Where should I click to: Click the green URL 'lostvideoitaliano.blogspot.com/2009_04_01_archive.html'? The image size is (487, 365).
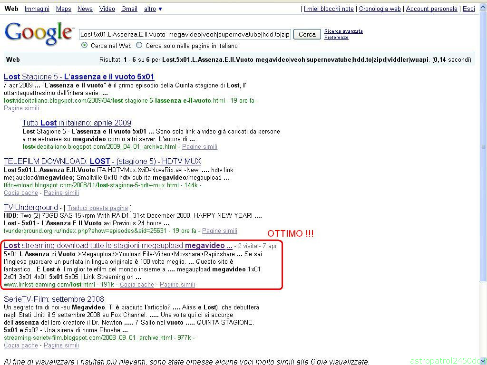pyautogui.click(x=99, y=147)
